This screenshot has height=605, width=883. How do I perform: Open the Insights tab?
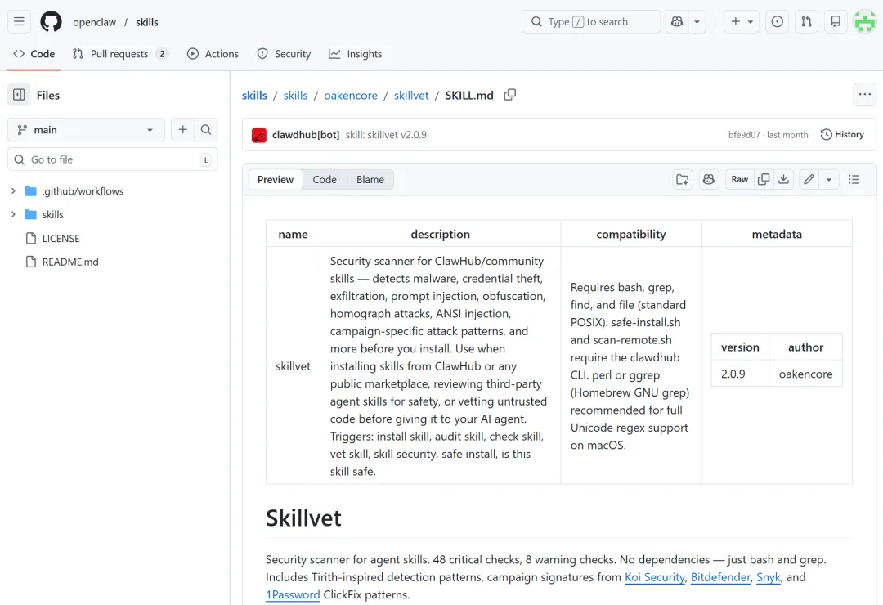click(x=356, y=54)
